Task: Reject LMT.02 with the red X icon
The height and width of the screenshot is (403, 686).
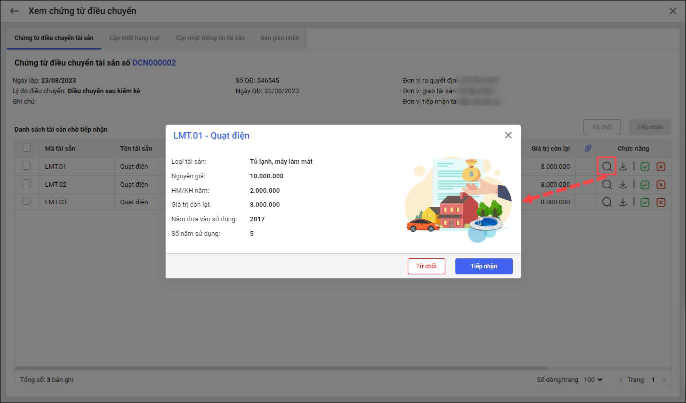Action: pyautogui.click(x=661, y=185)
